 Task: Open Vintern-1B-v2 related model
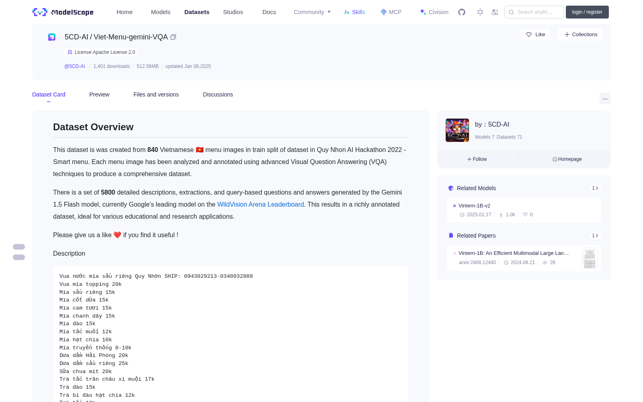[474, 205]
